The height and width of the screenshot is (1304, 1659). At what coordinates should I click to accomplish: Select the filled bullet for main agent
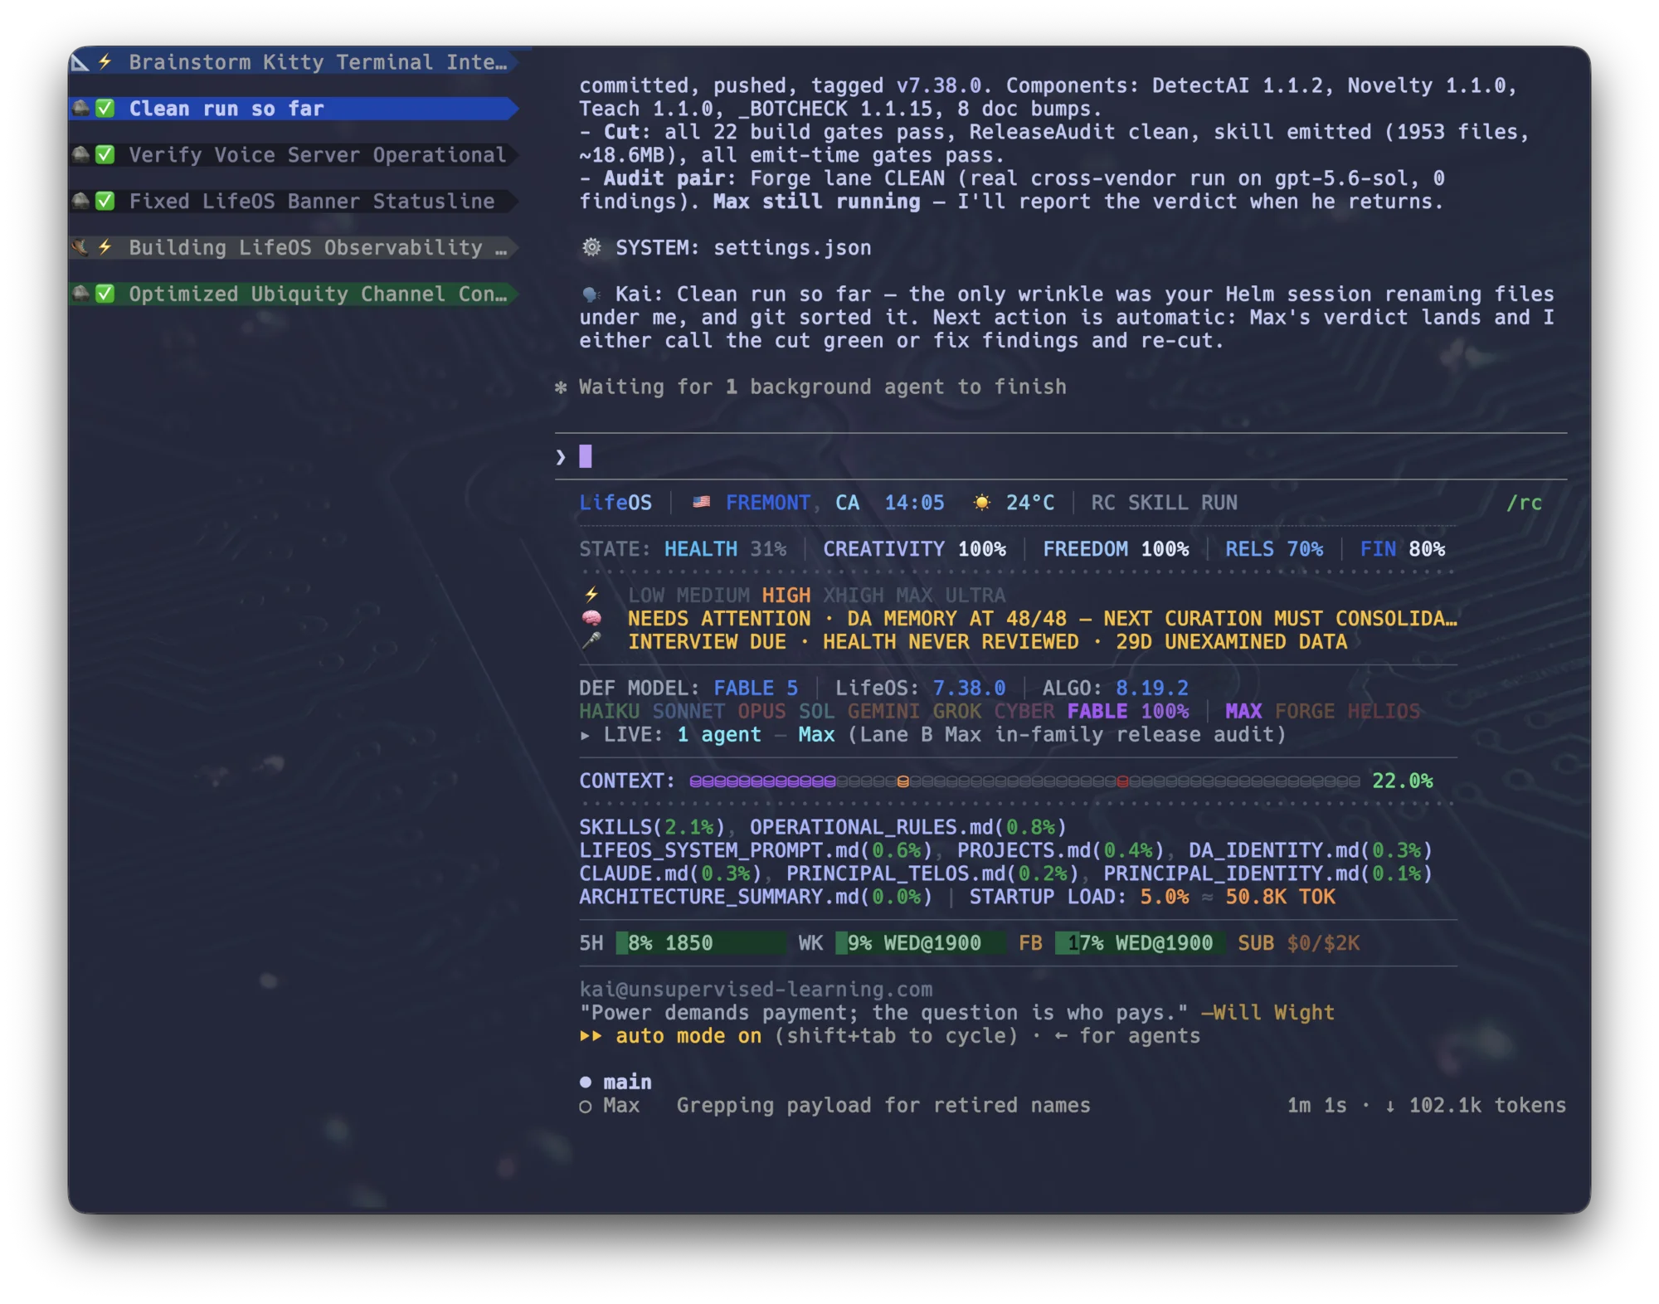pyautogui.click(x=586, y=1083)
